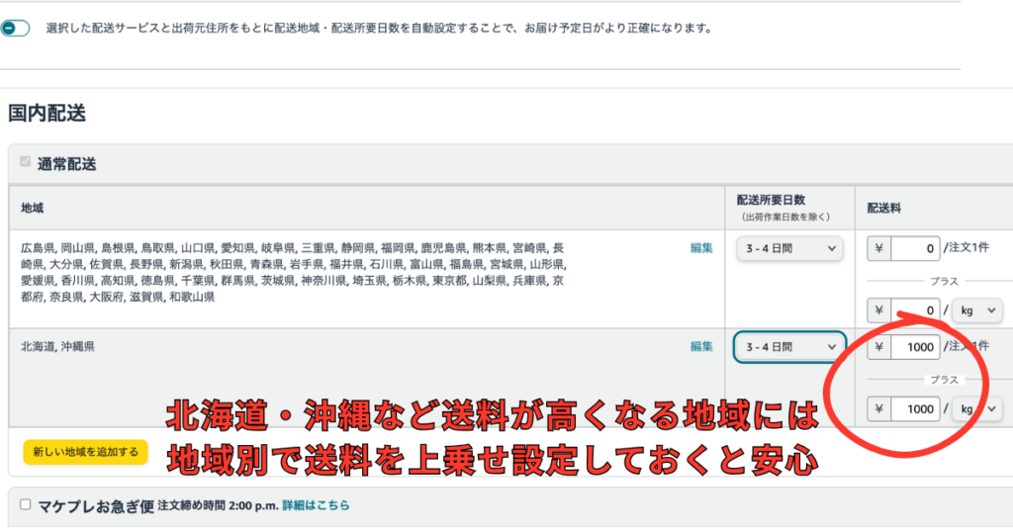
Task: Click the 国内配送 section heading
Action: 46,114
